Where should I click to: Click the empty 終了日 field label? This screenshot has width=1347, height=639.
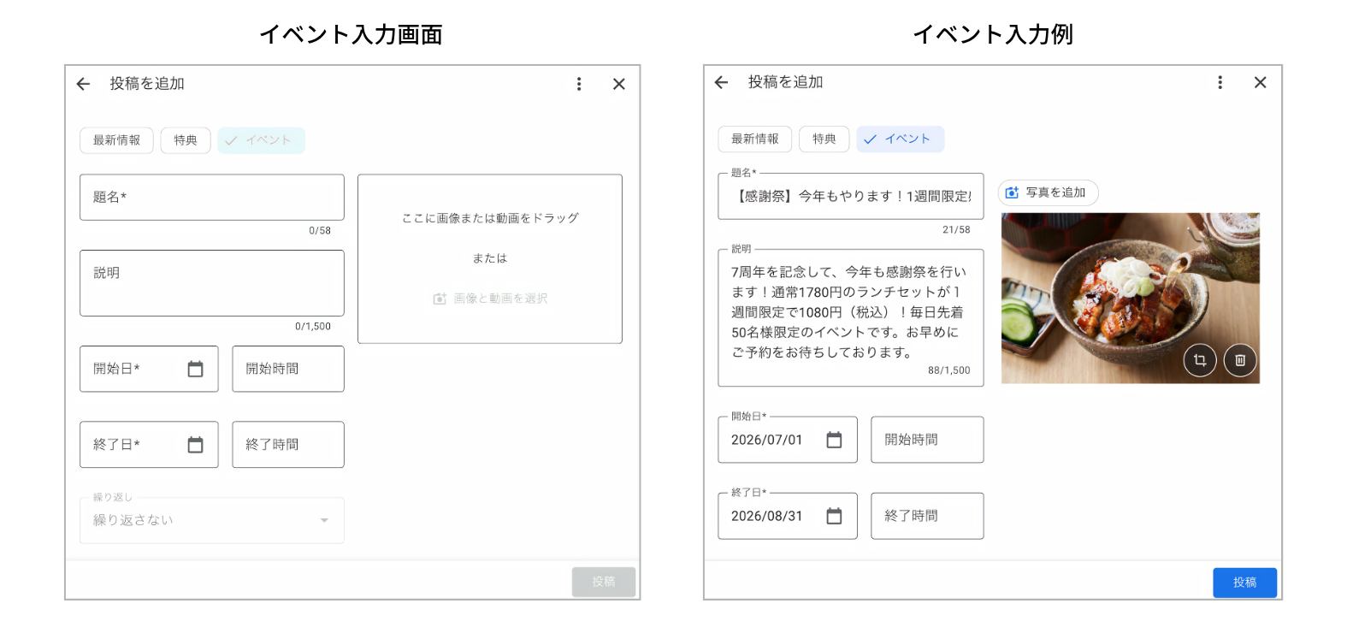(x=116, y=445)
